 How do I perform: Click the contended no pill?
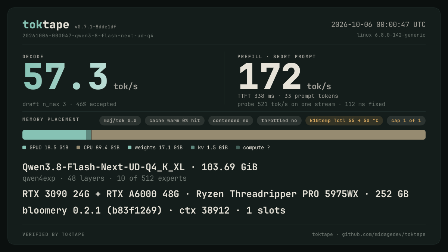pos(231,121)
